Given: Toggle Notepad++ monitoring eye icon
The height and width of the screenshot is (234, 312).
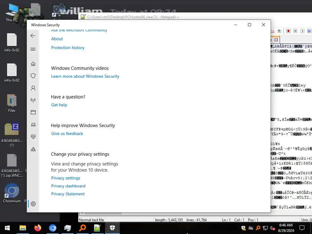Looking at the screenshot, I should (x=279, y=31).
